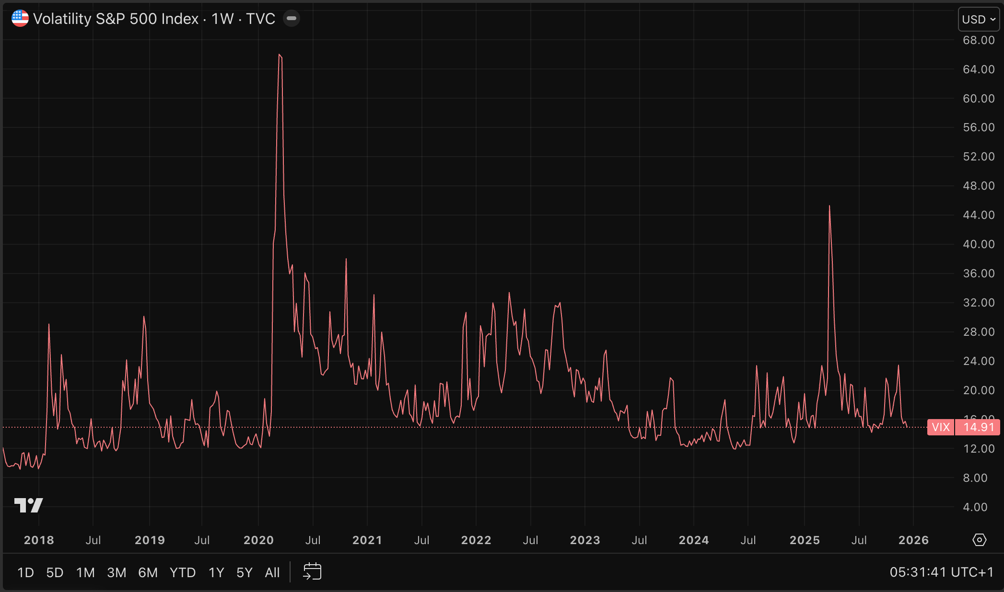Select the 5D time range
1004x592 pixels.
click(55, 572)
